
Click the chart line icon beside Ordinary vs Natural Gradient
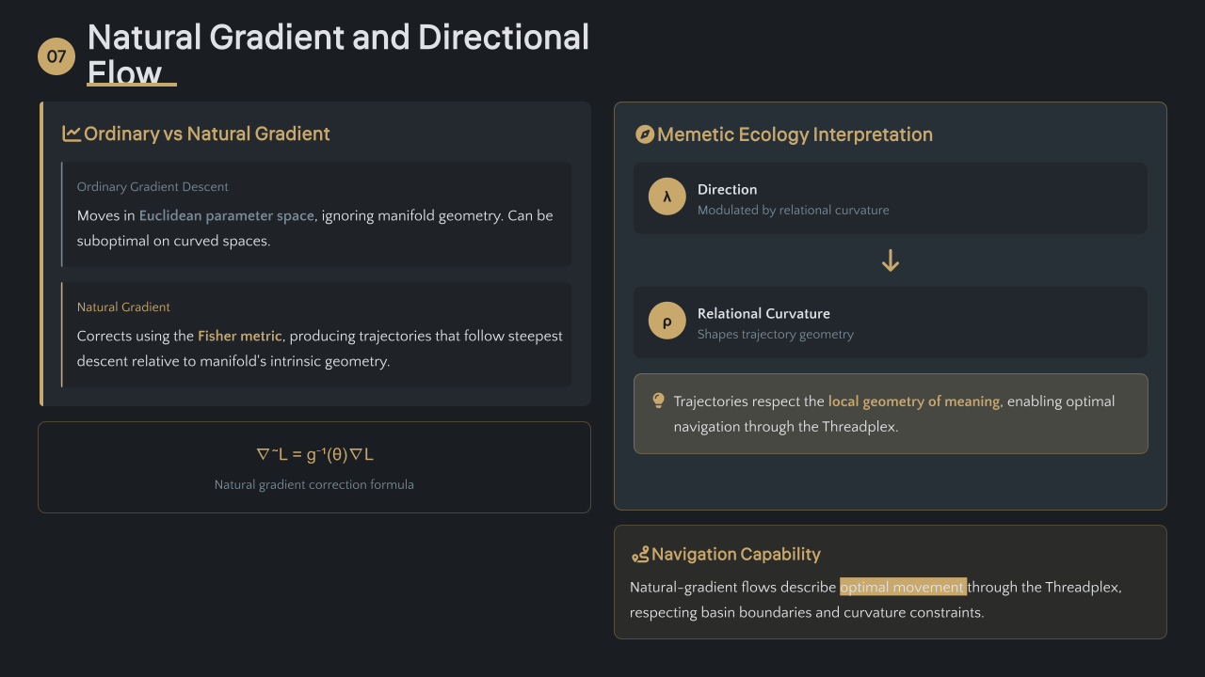click(72, 134)
